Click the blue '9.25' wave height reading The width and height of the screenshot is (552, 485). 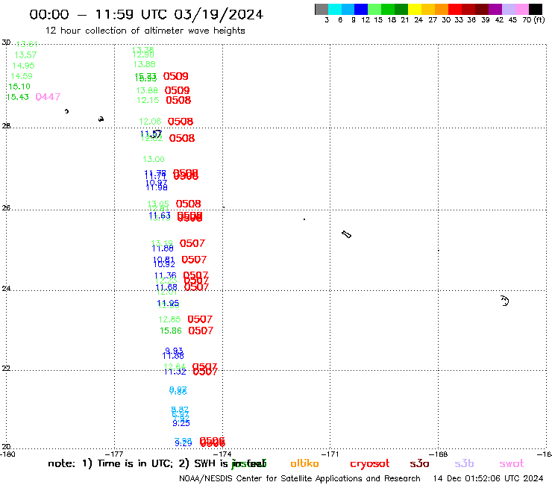point(181,423)
